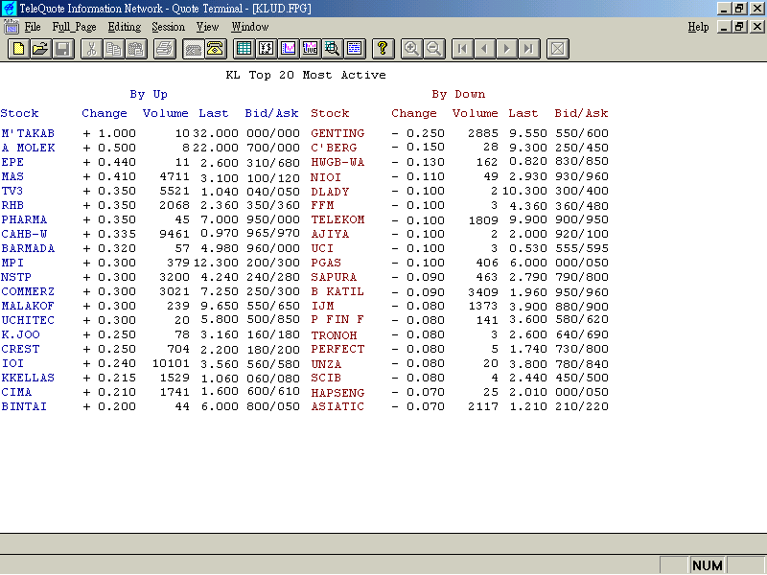Click the grid with magnifier search icon

coord(332,49)
